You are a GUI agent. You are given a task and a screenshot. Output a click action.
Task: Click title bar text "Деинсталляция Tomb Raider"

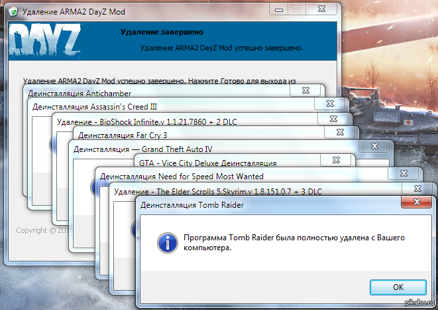tap(192, 205)
